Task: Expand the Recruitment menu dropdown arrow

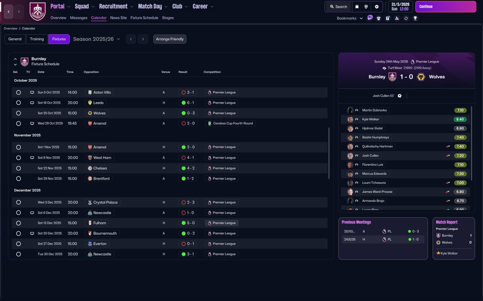Action: pos(132,7)
